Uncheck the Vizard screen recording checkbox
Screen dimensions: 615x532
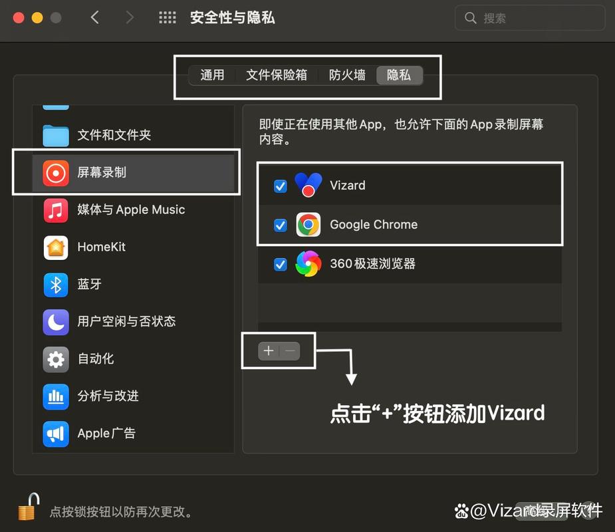pos(281,186)
